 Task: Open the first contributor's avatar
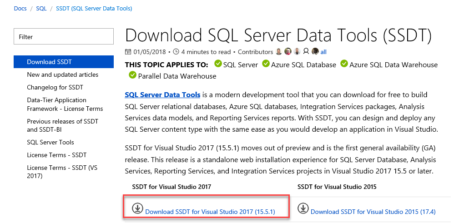pyautogui.click(x=279, y=52)
